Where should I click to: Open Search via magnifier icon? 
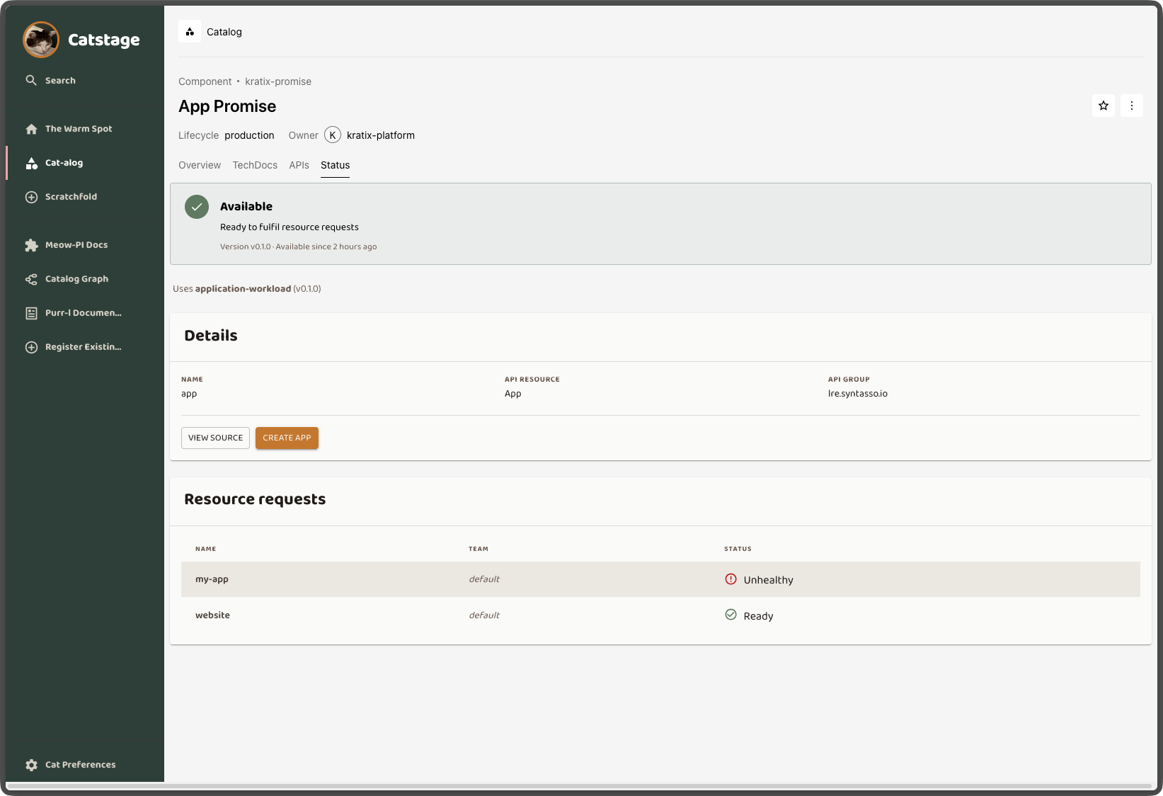(x=31, y=80)
